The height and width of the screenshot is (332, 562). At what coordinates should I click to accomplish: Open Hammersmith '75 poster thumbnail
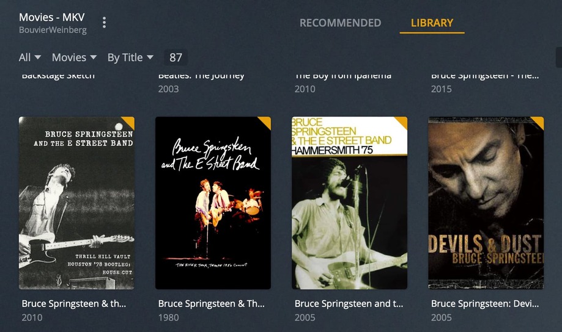point(350,203)
